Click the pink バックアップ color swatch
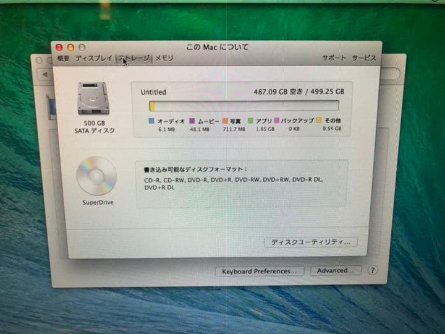The width and height of the screenshot is (445, 334). pos(277,121)
